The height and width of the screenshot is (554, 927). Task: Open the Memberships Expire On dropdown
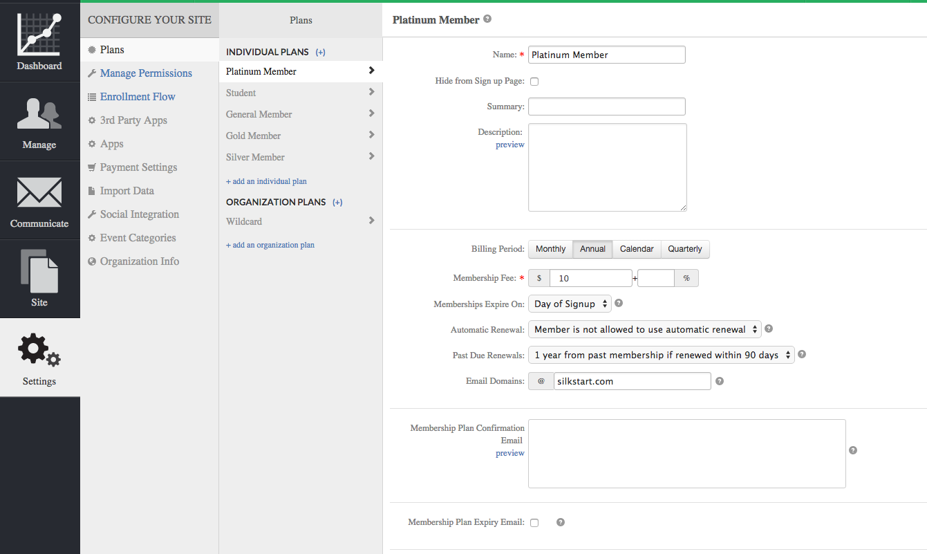(570, 304)
